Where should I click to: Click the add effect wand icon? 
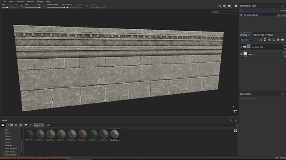tap(261, 40)
